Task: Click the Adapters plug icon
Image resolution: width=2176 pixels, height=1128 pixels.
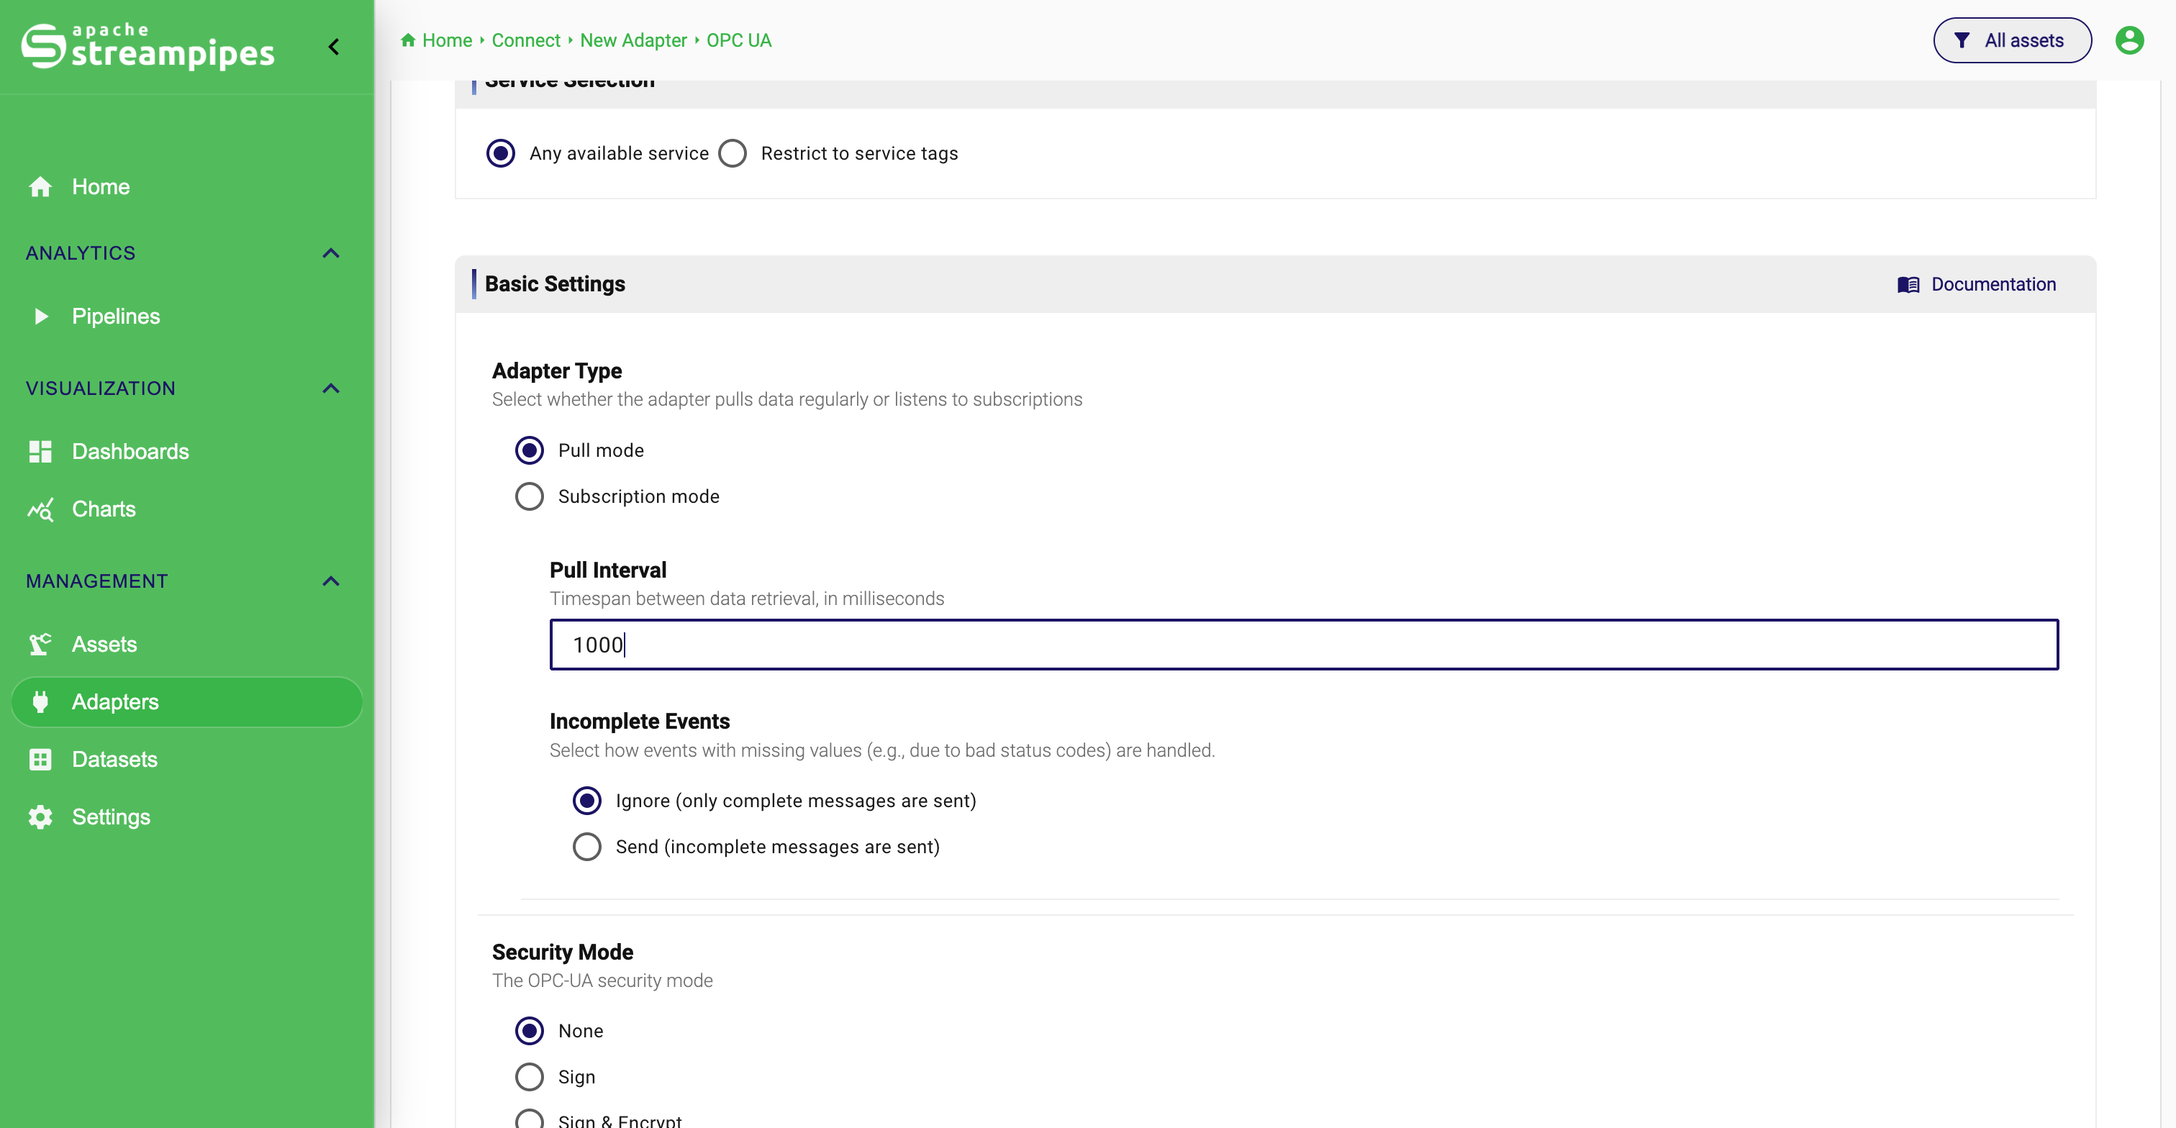Action: (x=40, y=701)
